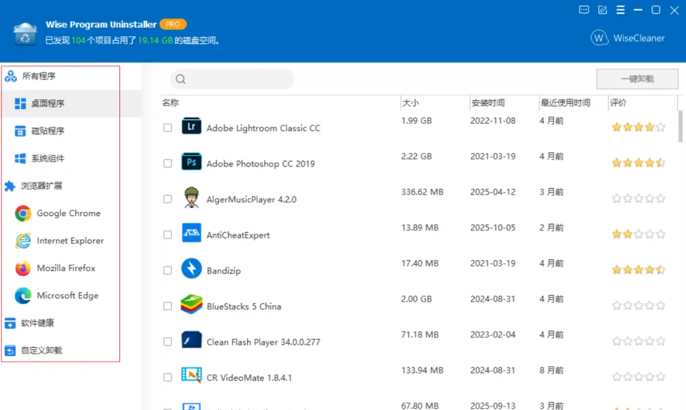Viewport: 686px width, 410px height.
Task: Select the Bandizip name
Action: click(224, 271)
